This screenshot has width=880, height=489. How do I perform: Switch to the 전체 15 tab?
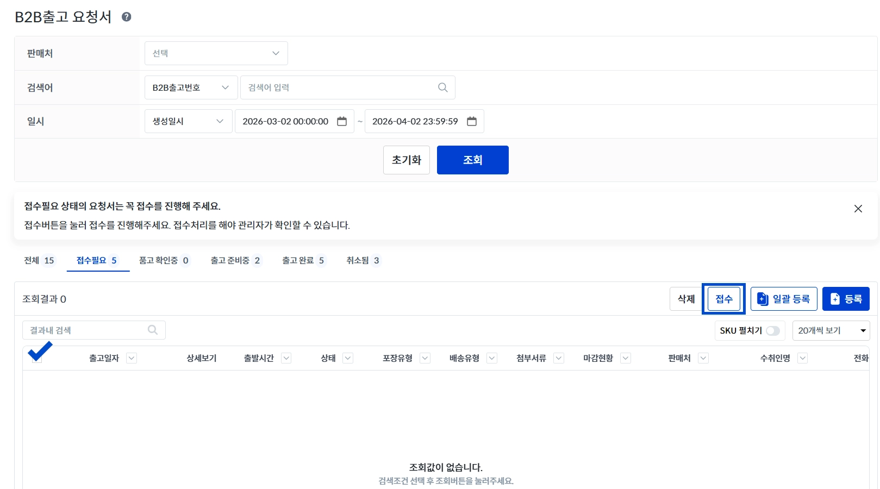point(40,260)
